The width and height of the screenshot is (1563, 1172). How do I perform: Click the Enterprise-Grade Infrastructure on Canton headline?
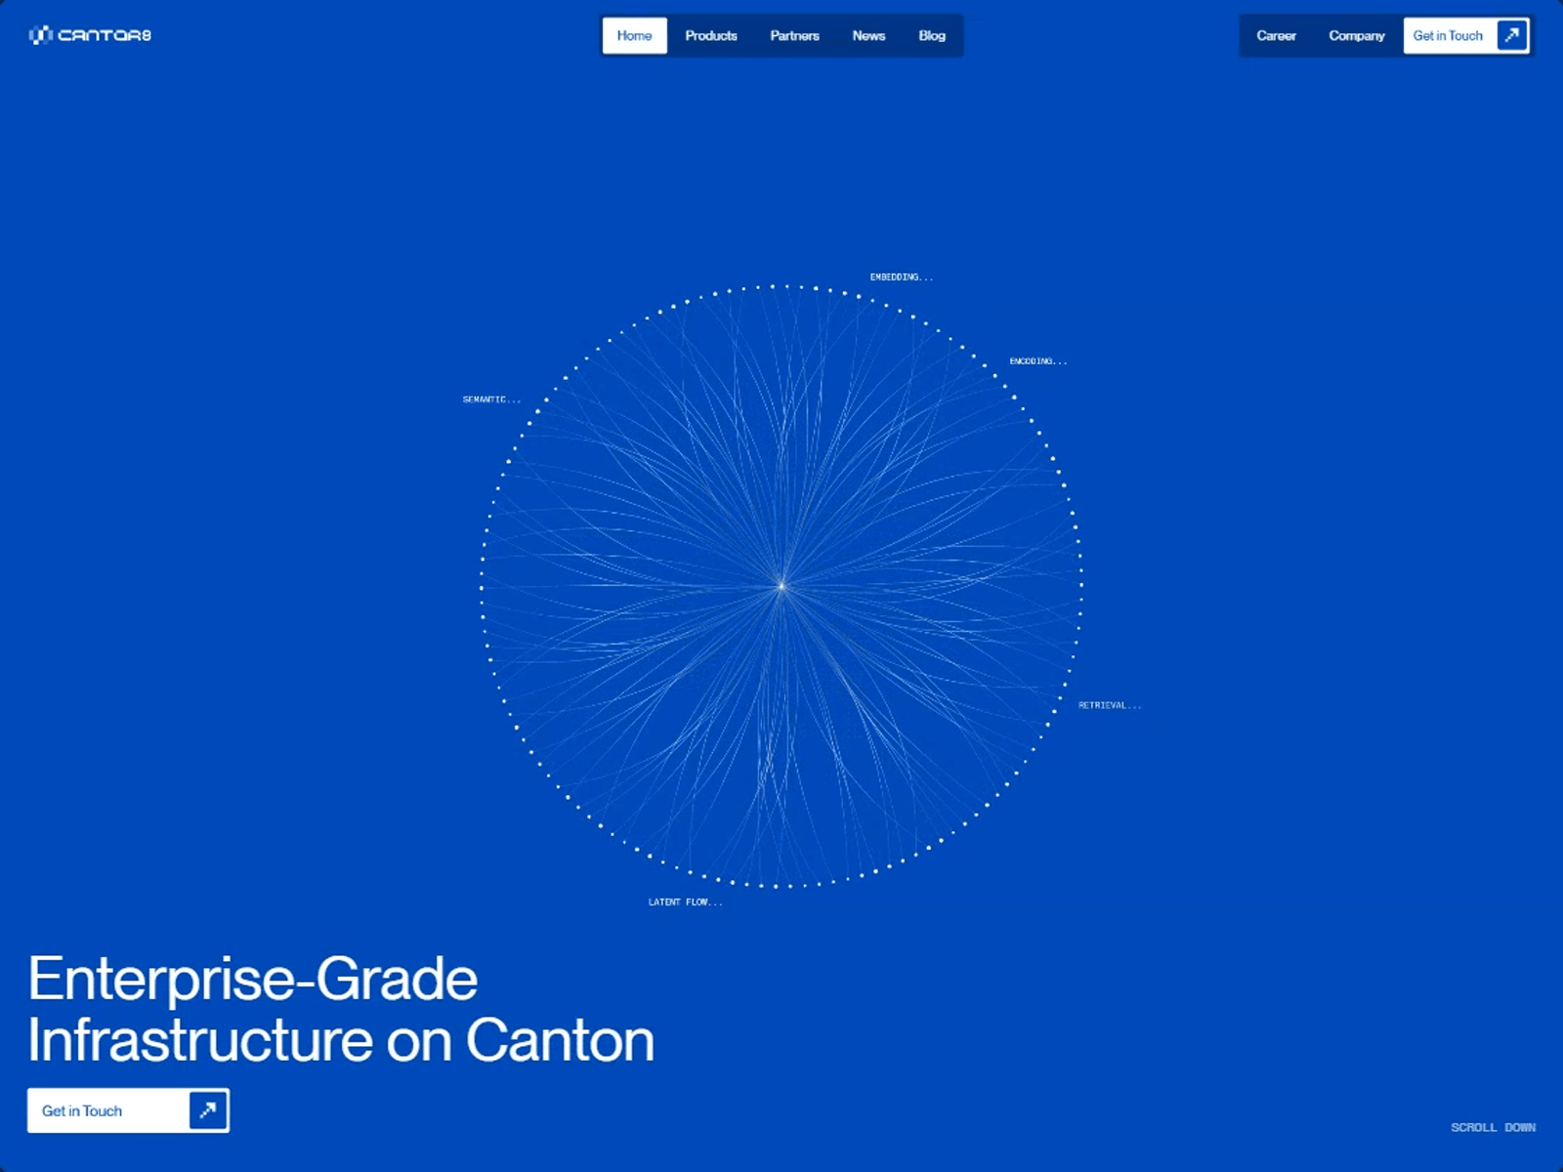click(341, 1009)
